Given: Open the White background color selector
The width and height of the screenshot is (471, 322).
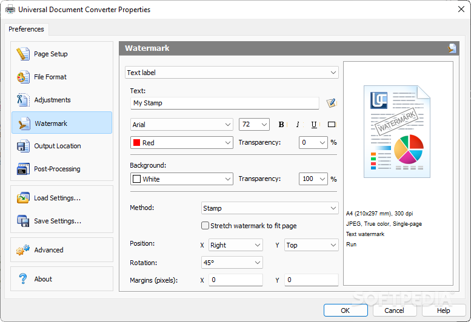Looking at the screenshot, I should tap(182, 179).
